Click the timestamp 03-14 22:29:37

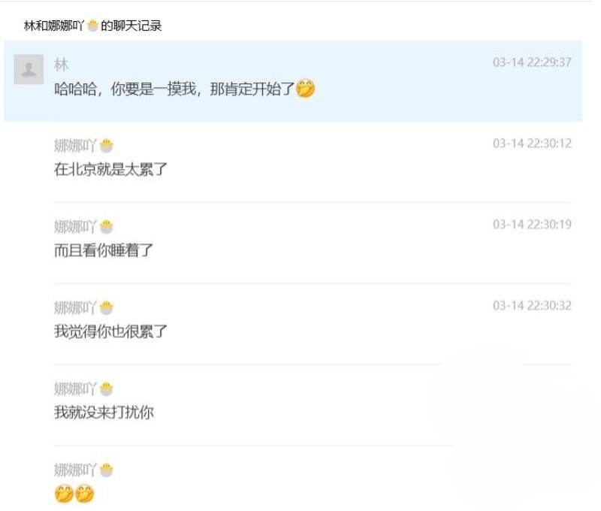coord(532,62)
